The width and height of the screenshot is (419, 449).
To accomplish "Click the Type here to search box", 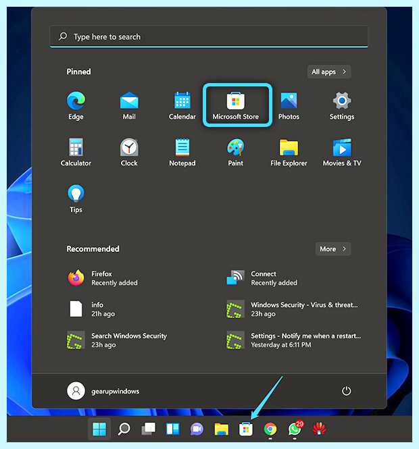I will pyautogui.click(x=209, y=36).
